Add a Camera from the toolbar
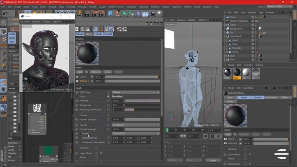 pyautogui.click(x=152, y=13)
